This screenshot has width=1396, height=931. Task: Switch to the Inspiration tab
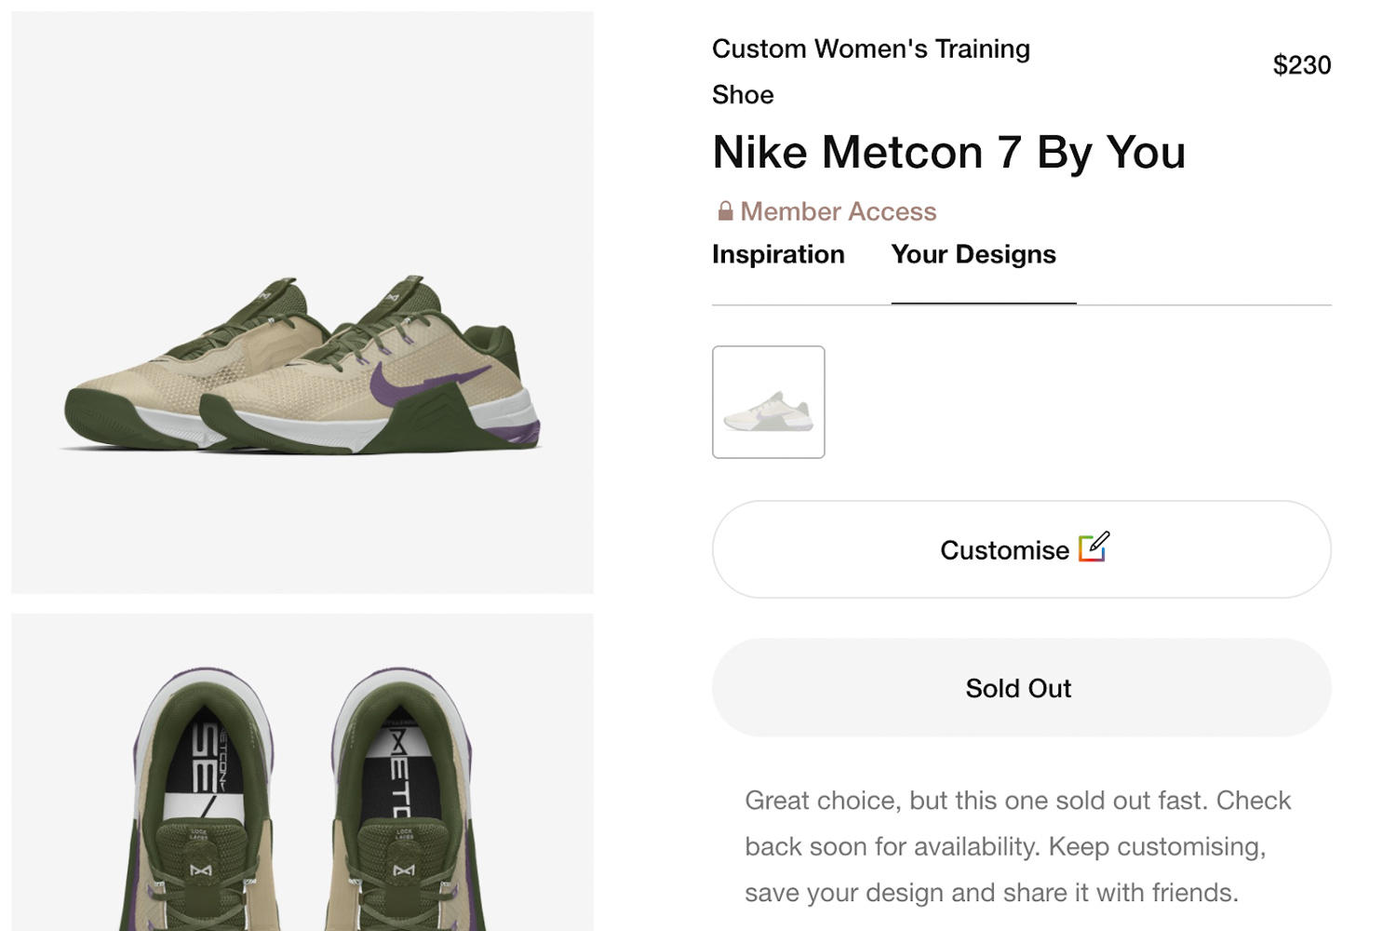tap(778, 254)
